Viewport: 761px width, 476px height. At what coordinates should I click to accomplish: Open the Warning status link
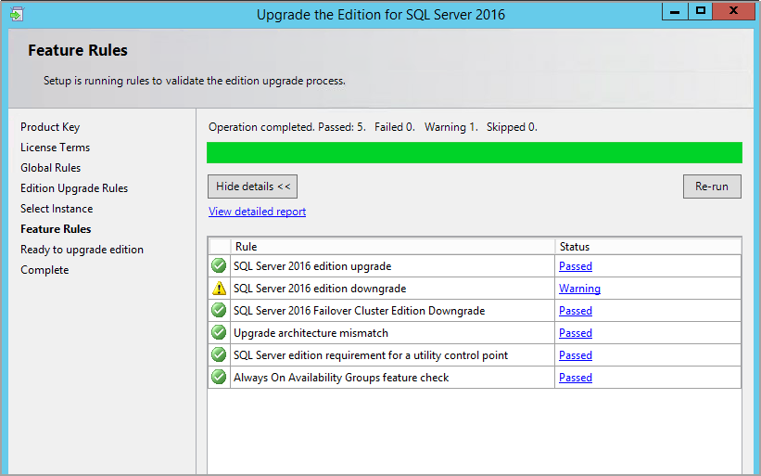(x=579, y=289)
